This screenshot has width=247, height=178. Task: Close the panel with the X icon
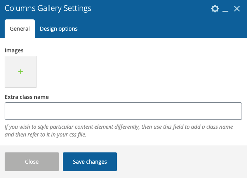[237, 9]
